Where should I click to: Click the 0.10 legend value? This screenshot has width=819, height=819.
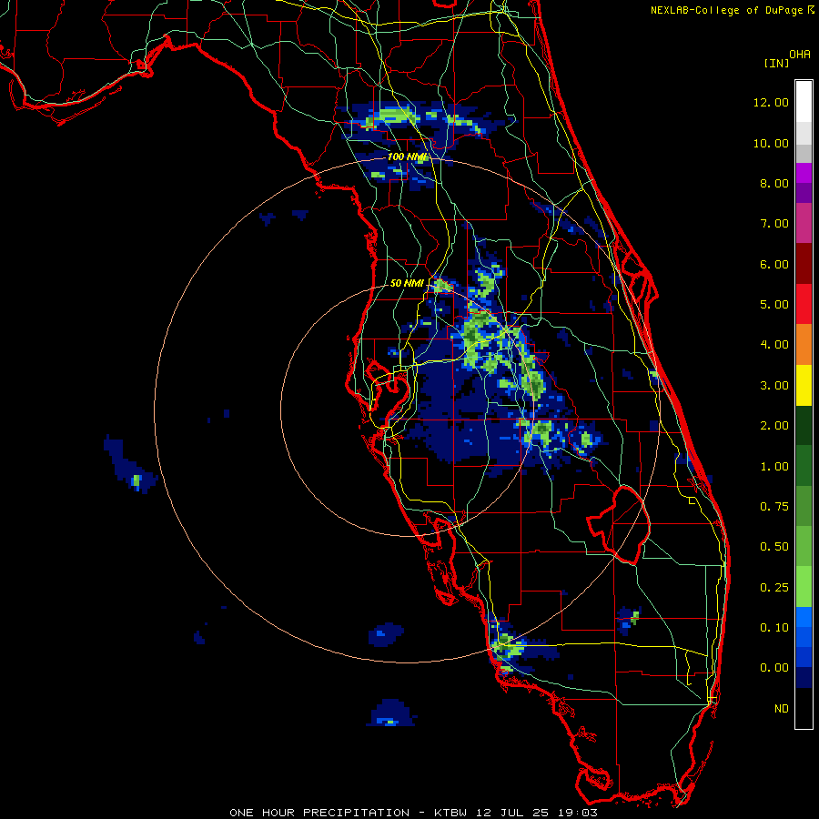[774, 628]
